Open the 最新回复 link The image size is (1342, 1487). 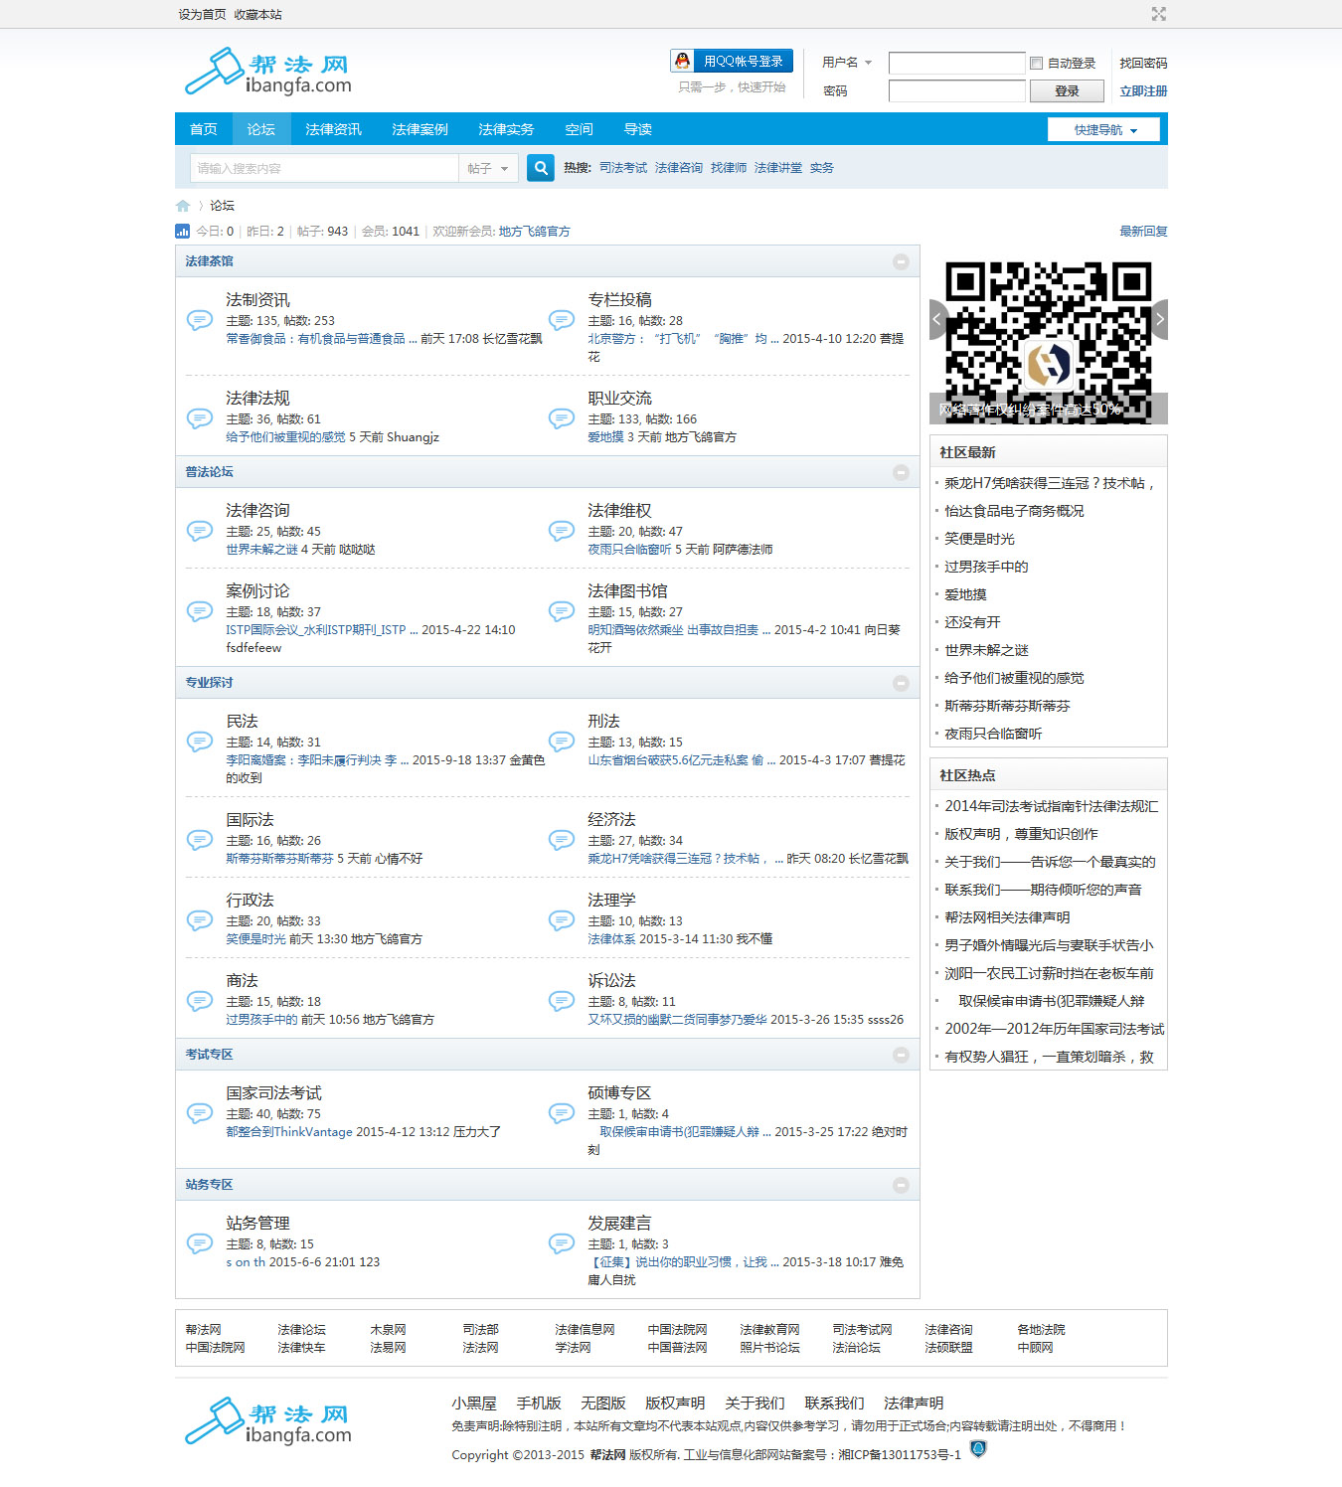tap(1143, 231)
